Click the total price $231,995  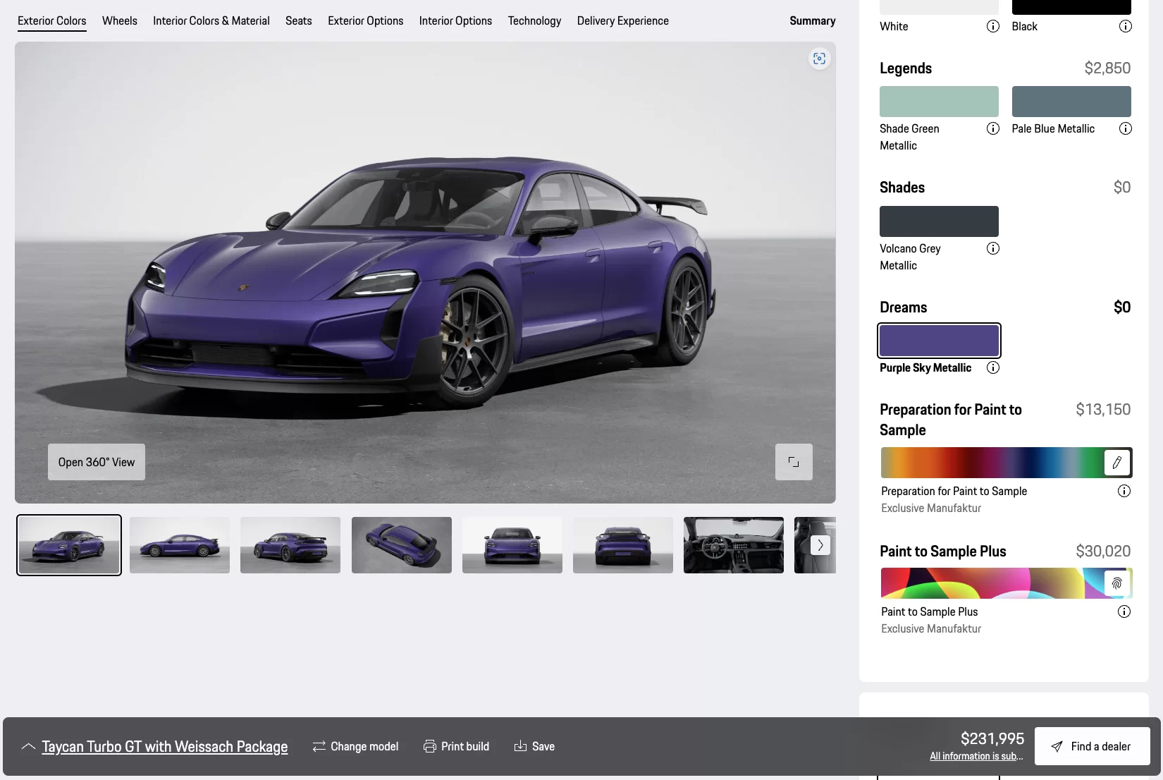[x=992, y=738]
